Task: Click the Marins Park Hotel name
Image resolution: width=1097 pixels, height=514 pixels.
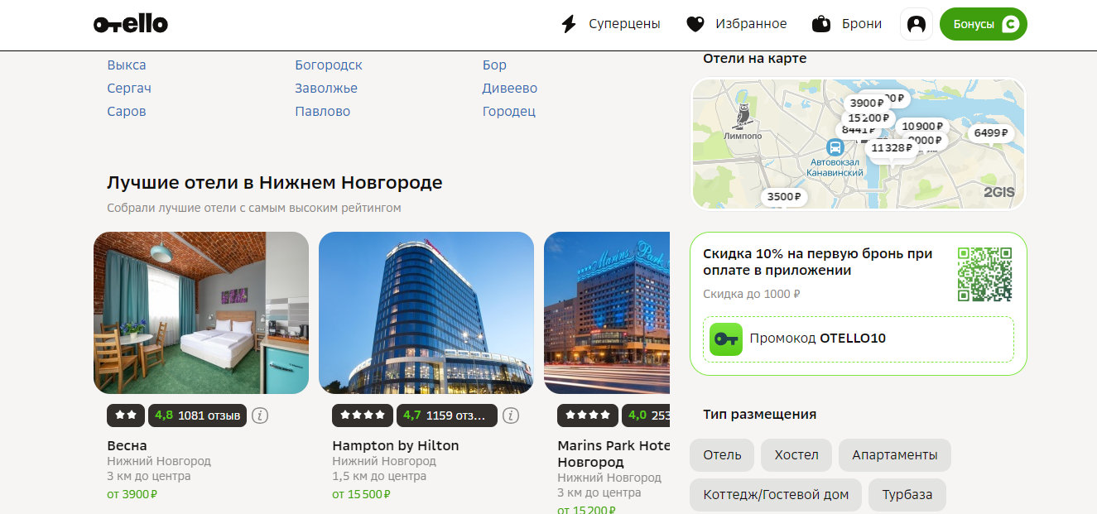Action: 613,454
